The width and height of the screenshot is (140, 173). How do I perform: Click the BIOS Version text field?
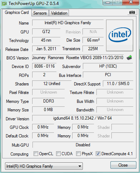click(x=78, y=58)
